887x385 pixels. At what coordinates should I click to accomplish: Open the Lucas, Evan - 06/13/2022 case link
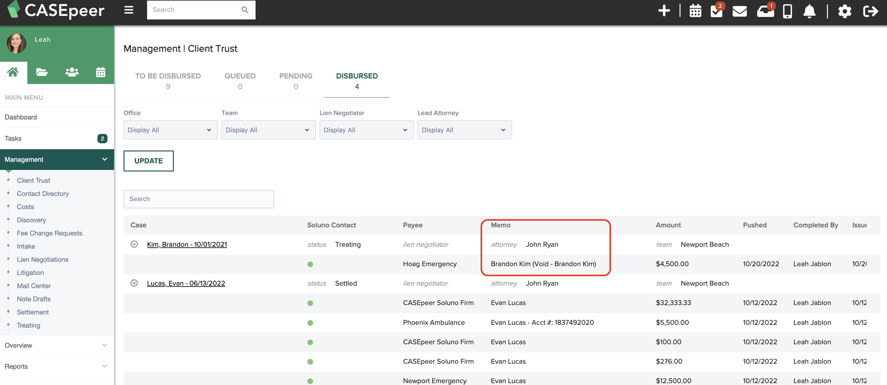coord(186,283)
